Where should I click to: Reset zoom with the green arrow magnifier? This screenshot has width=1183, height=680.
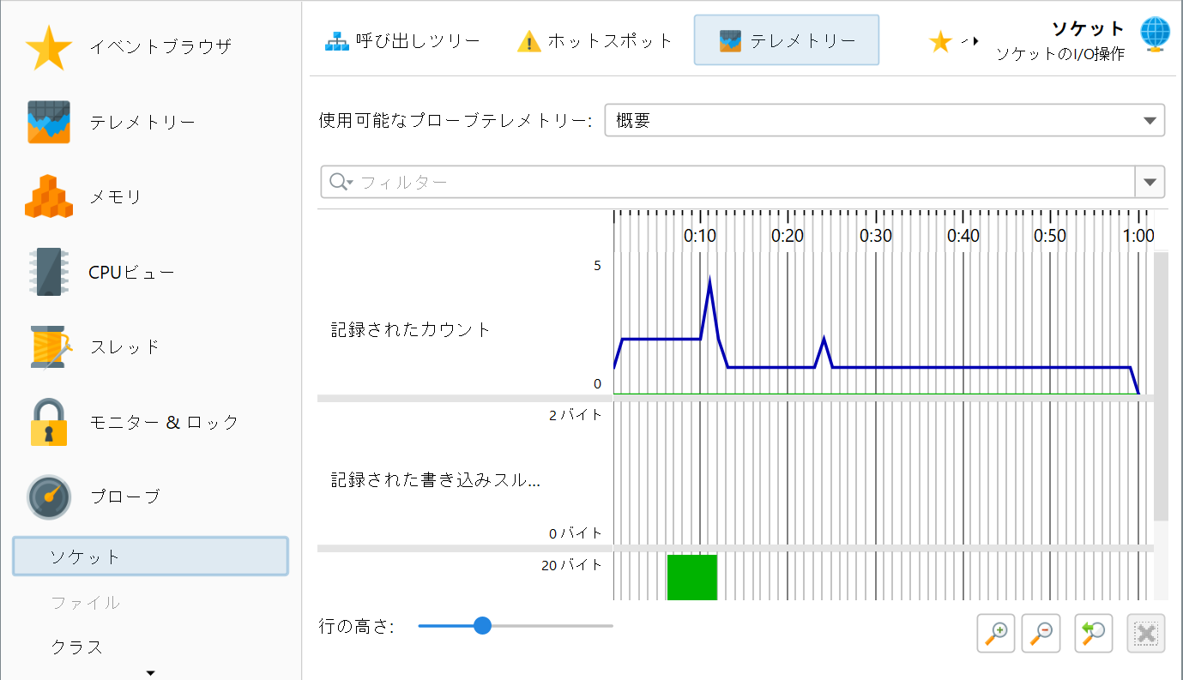(1094, 634)
